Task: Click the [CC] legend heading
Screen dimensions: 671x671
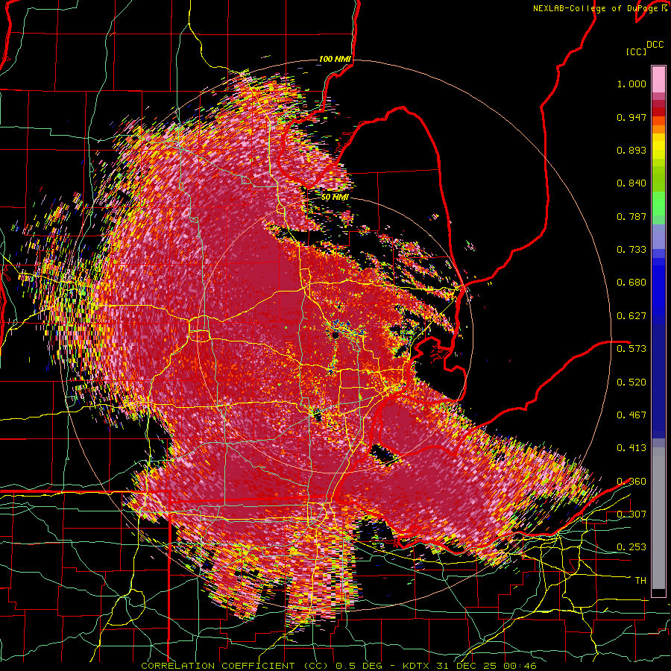Action: click(636, 51)
